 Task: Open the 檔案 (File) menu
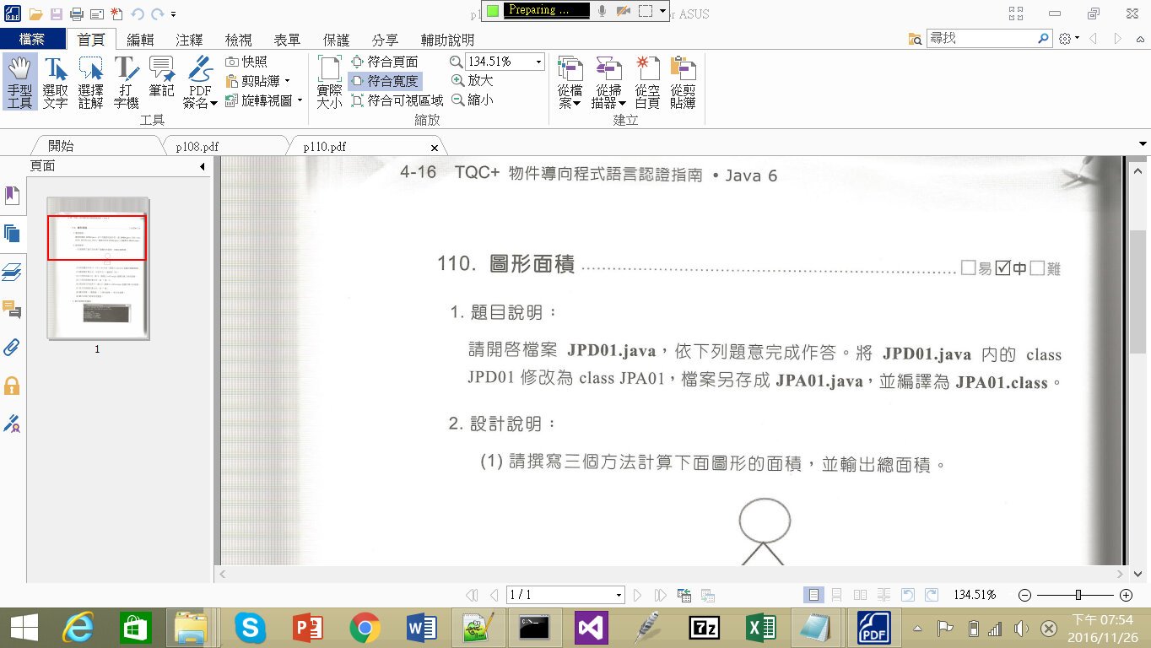click(x=32, y=39)
